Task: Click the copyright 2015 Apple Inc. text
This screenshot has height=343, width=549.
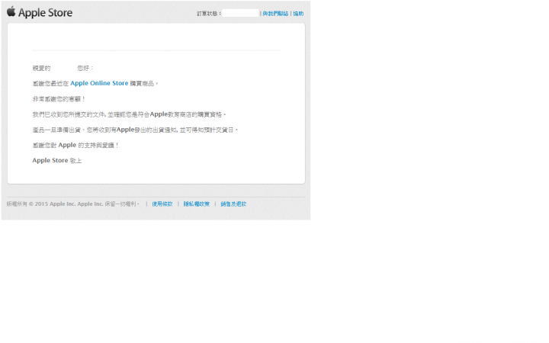Action: pyautogui.click(x=73, y=204)
